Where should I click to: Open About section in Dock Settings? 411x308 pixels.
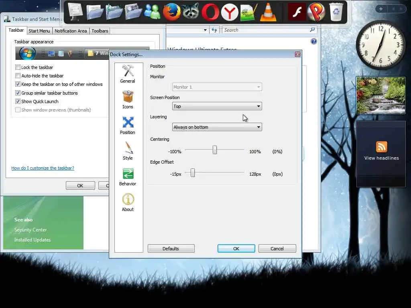pos(128,202)
